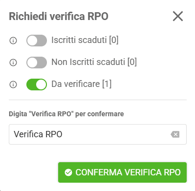This screenshot has height=191, width=195.
Task: Click the [0] count of Non Iscritti scaduti
Action: [132, 62]
